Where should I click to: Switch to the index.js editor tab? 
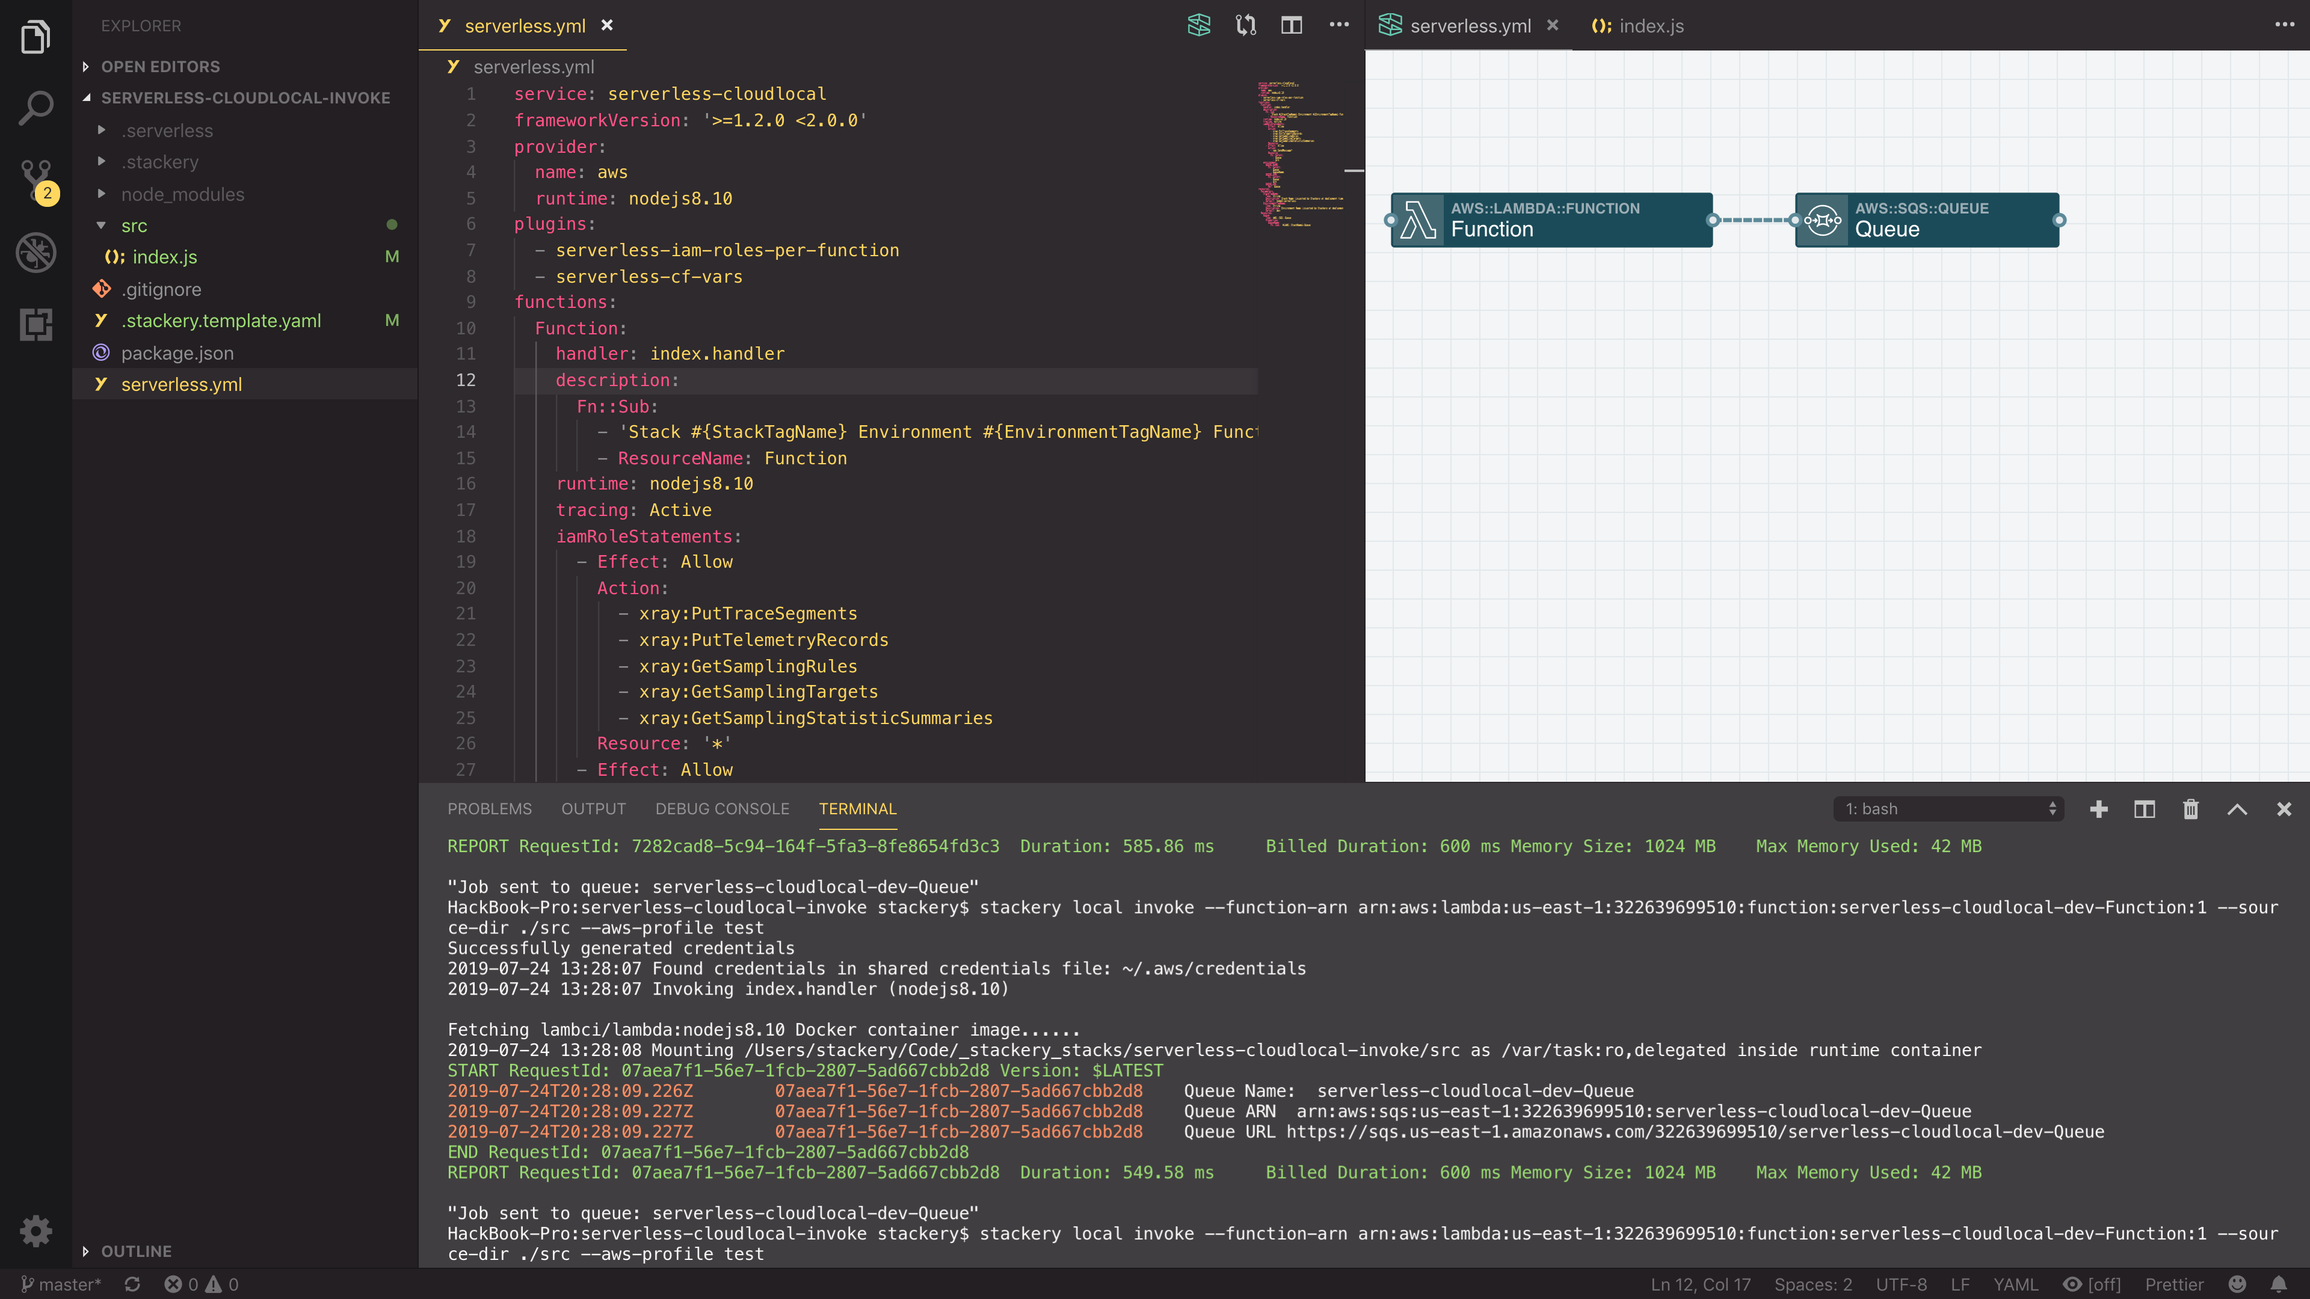(1650, 26)
